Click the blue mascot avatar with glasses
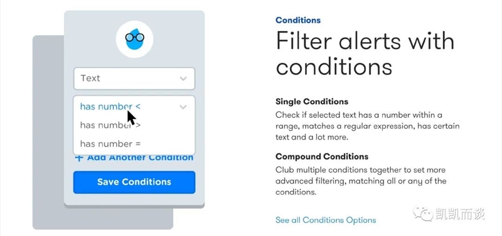 click(134, 39)
